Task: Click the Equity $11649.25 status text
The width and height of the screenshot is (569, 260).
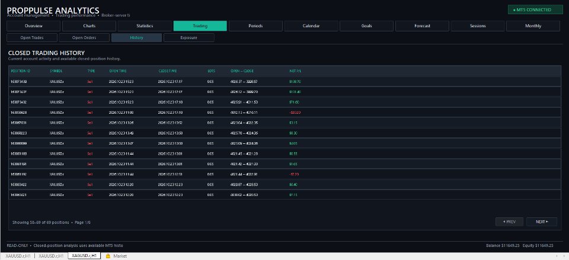Action: pos(538,246)
